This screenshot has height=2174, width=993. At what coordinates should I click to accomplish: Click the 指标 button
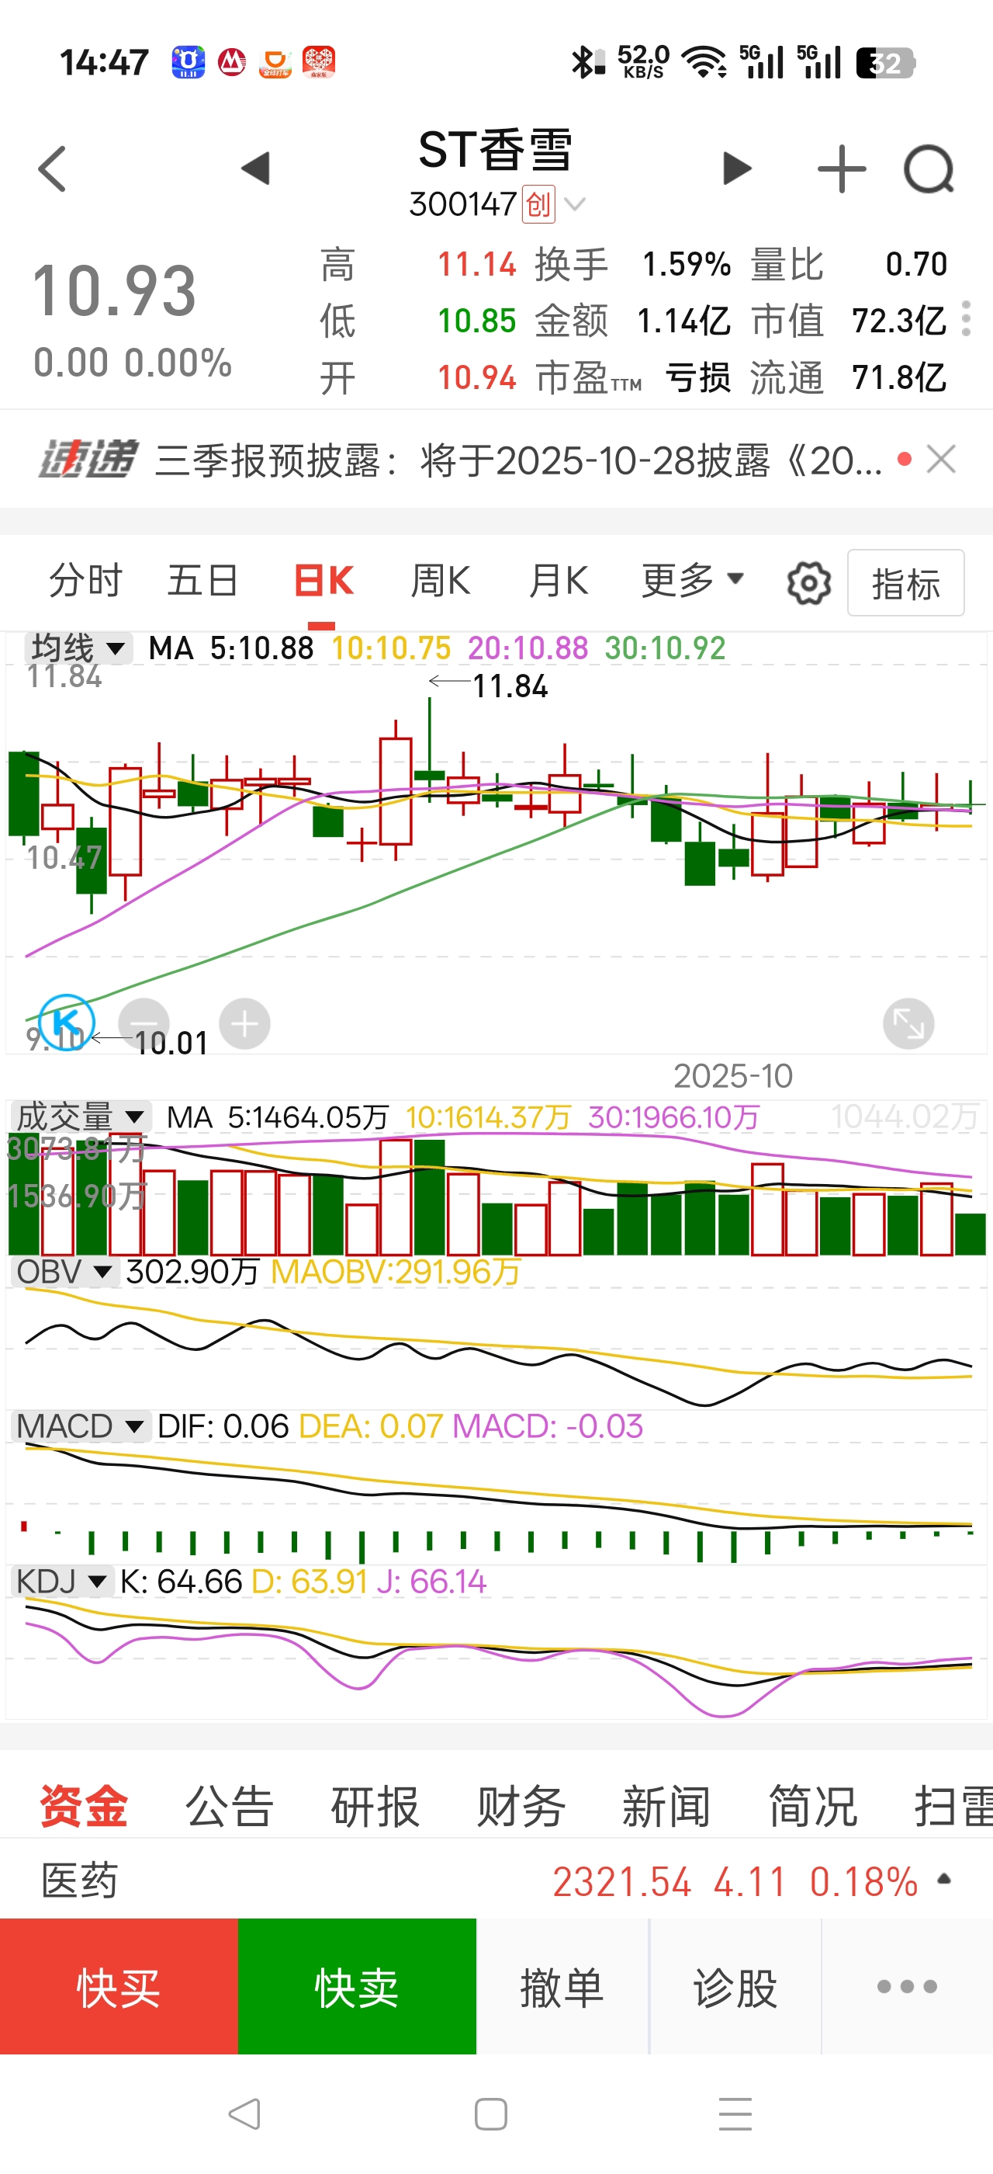click(905, 583)
